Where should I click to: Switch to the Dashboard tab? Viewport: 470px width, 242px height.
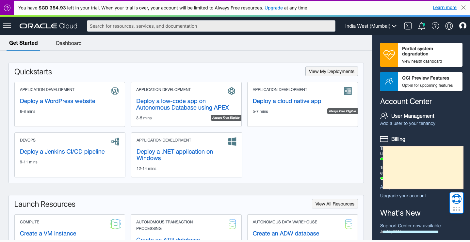(x=69, y=43)
